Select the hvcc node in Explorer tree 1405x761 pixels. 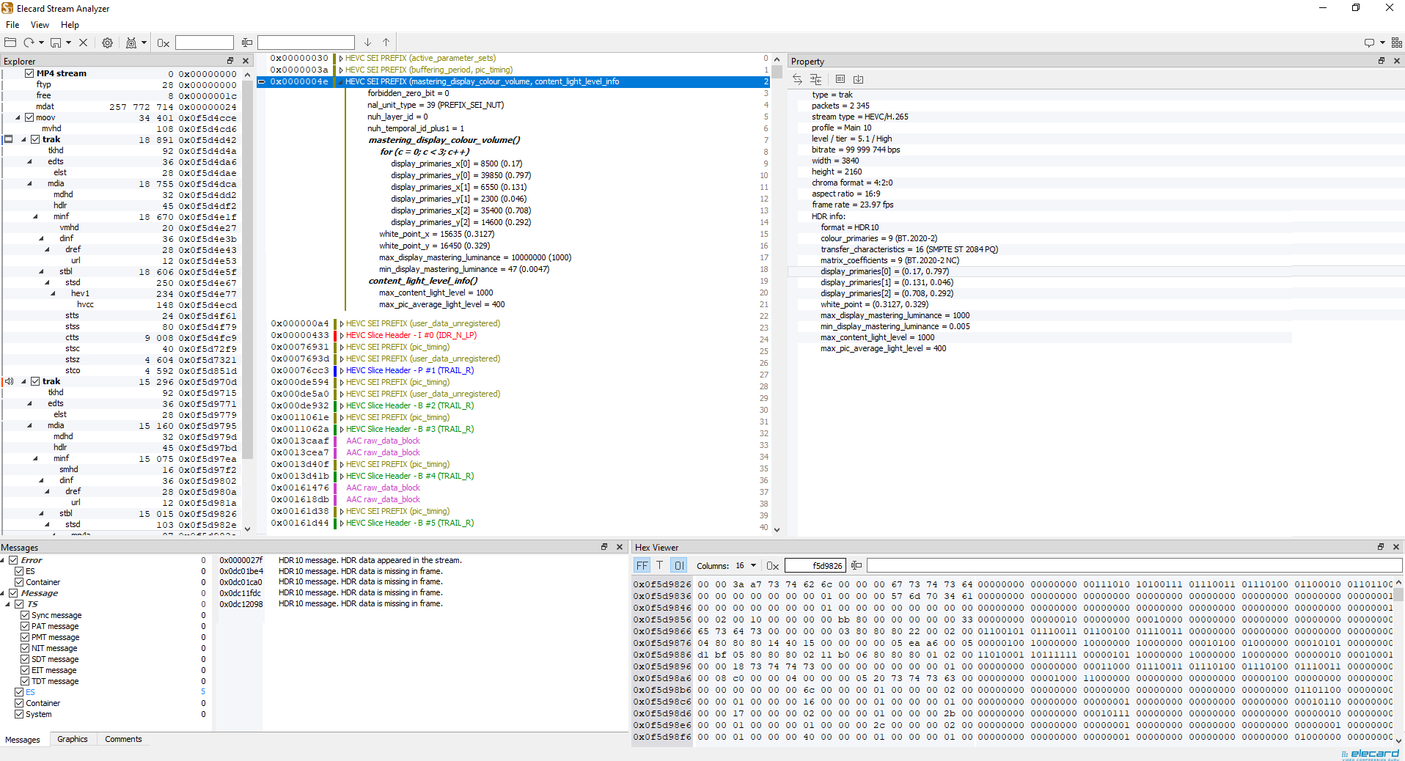coord(85,304)
